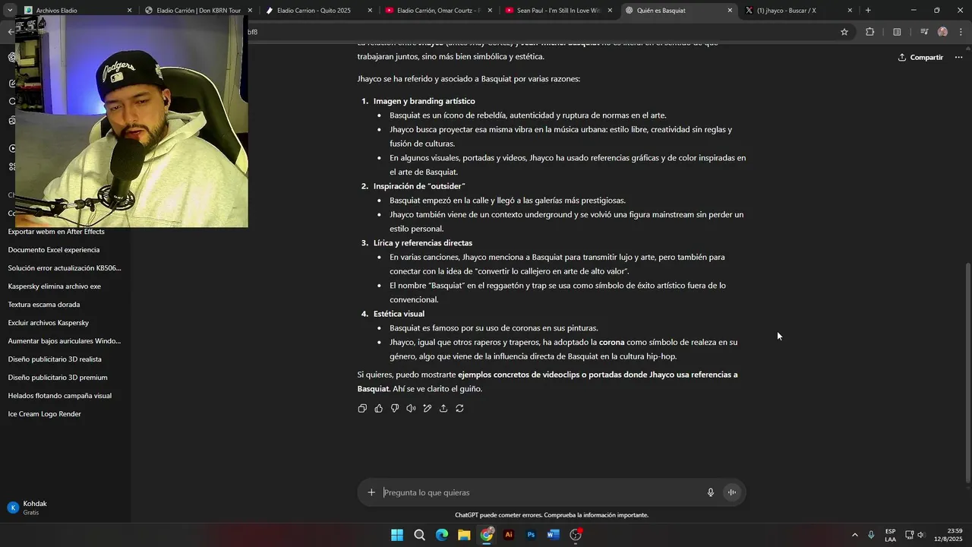This screenshot has width=972, height=547.
Task: Launch Microsoft Edge from taskbar
Action: coord(442,535)
